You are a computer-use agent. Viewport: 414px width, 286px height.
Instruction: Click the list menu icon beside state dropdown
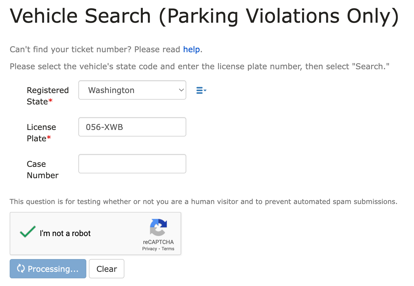201,90
